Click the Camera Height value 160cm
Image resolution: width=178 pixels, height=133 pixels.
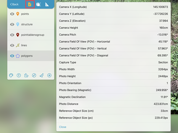(164, 28)
